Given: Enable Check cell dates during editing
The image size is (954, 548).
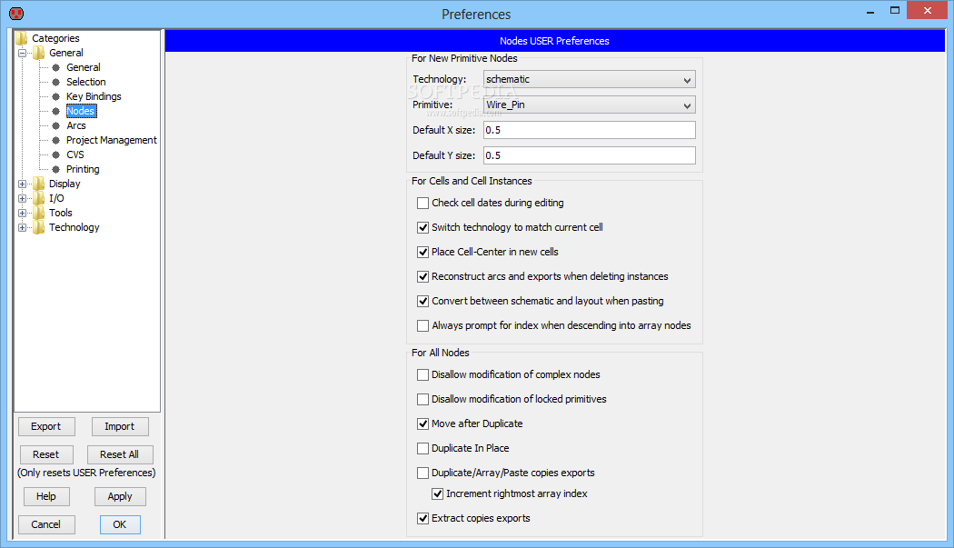Looking at the screenshot, I should [422, 203].
